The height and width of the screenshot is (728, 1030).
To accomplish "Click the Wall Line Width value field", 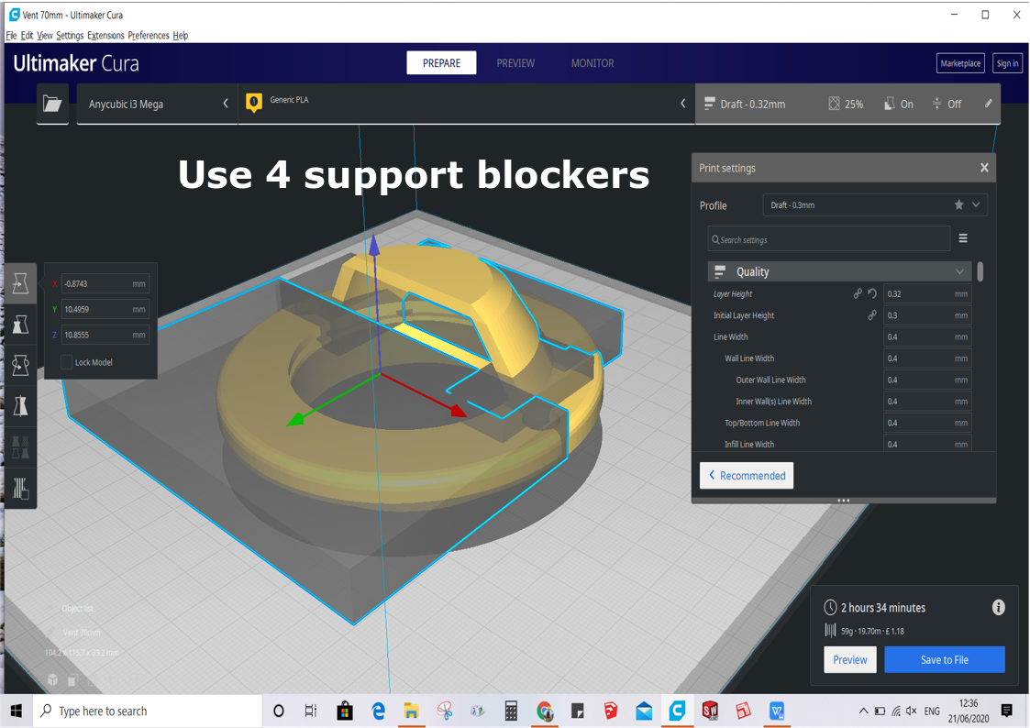I will [x=927, y=358].
